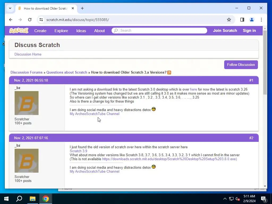The width and height of the screenshot is (272, 204).
Task: Click the scrollbar down arrow
Action: pyautogui.click(x=265, y=186)
